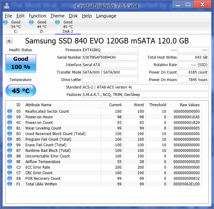Click status orb for C: drive

pyautogui.click(x=5, y=22)
